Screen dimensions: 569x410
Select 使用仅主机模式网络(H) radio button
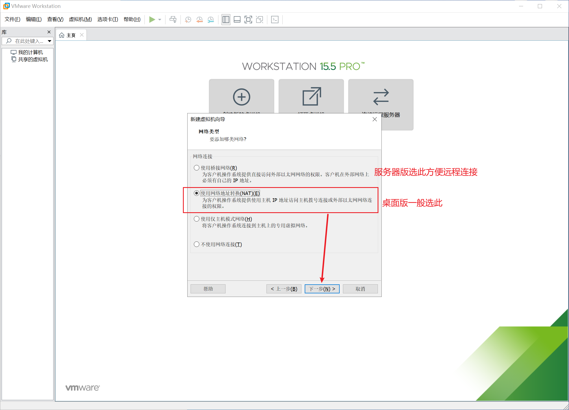click(196, 219)
